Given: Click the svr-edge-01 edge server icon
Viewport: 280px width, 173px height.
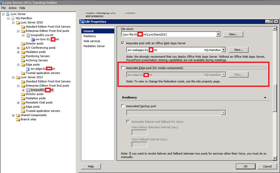Looking at the screenshot, I should click(28, 69).
